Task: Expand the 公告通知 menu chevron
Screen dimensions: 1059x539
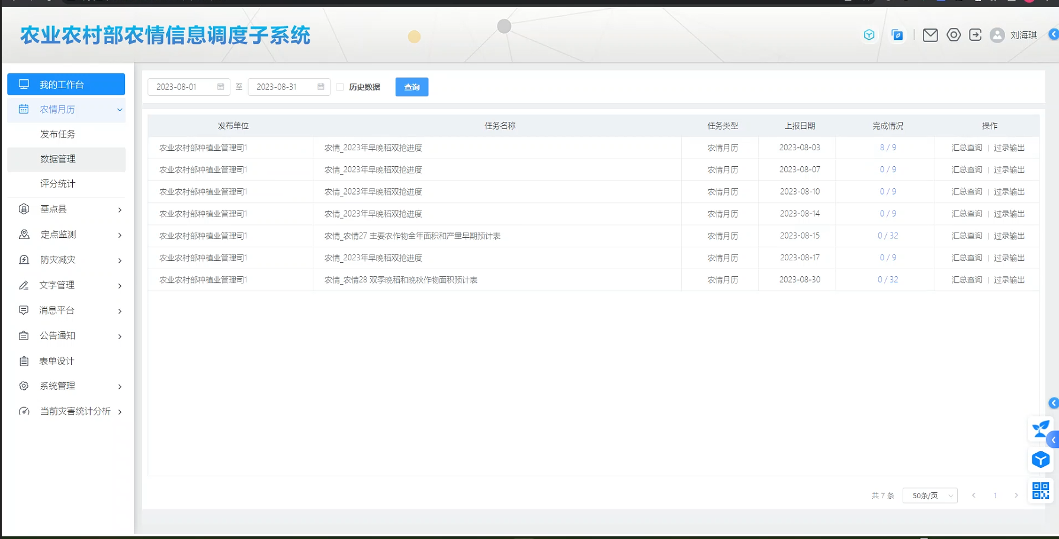Action: [x=120, y=337]
